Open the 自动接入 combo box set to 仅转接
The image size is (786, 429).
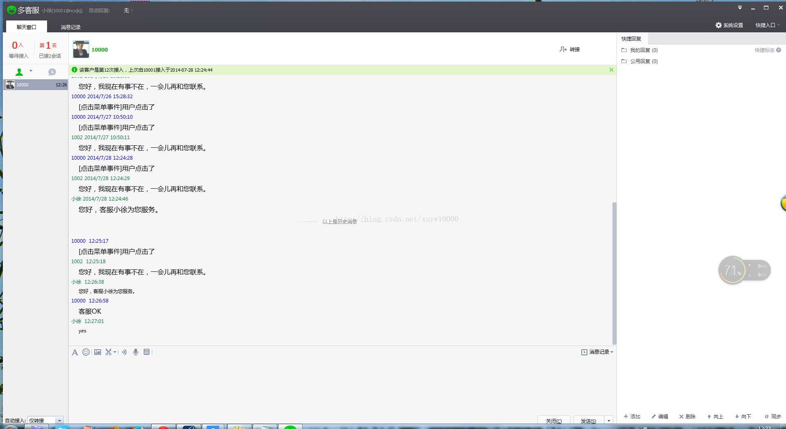coord(45,420)
